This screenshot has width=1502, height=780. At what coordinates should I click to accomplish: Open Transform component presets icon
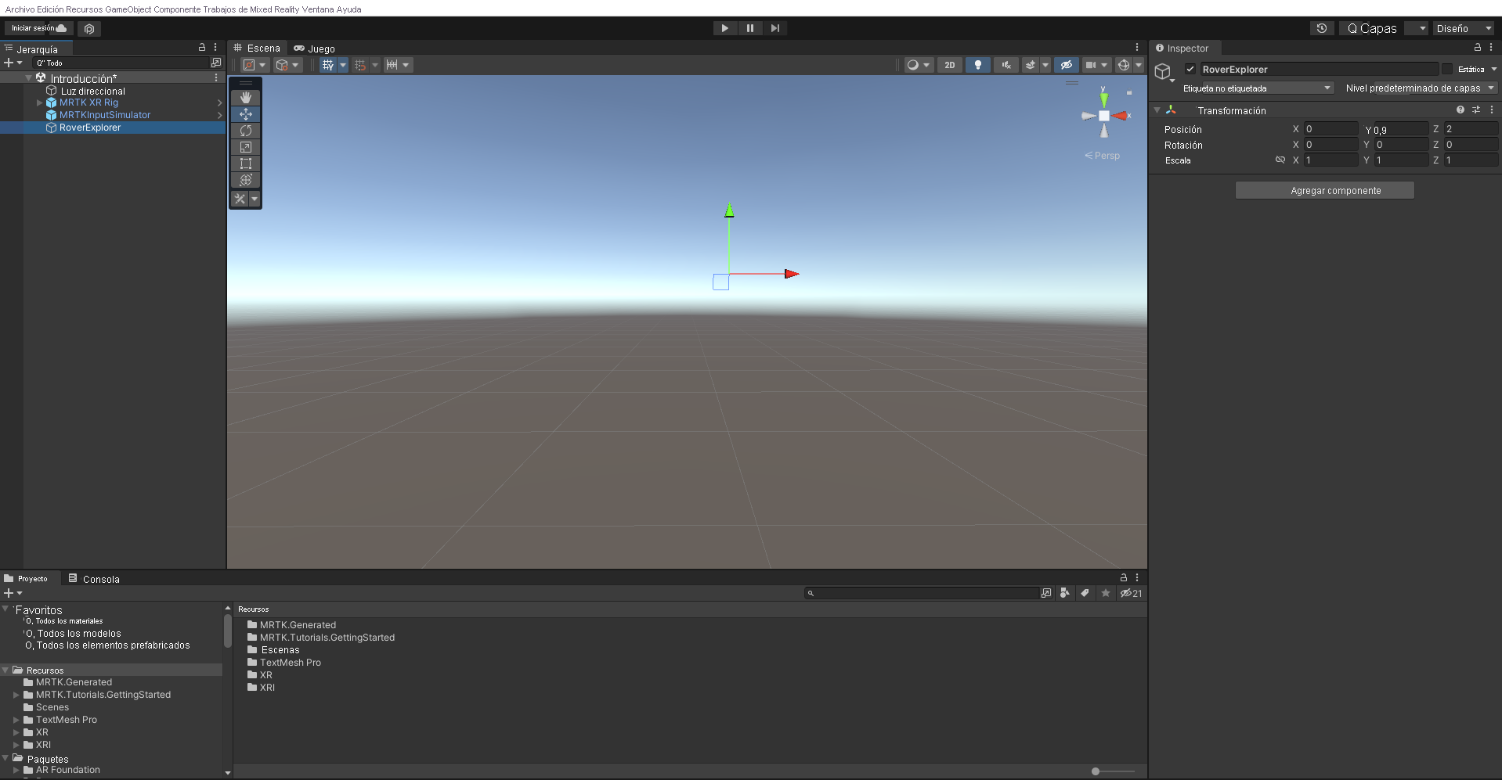click(x=1476, y=110)
